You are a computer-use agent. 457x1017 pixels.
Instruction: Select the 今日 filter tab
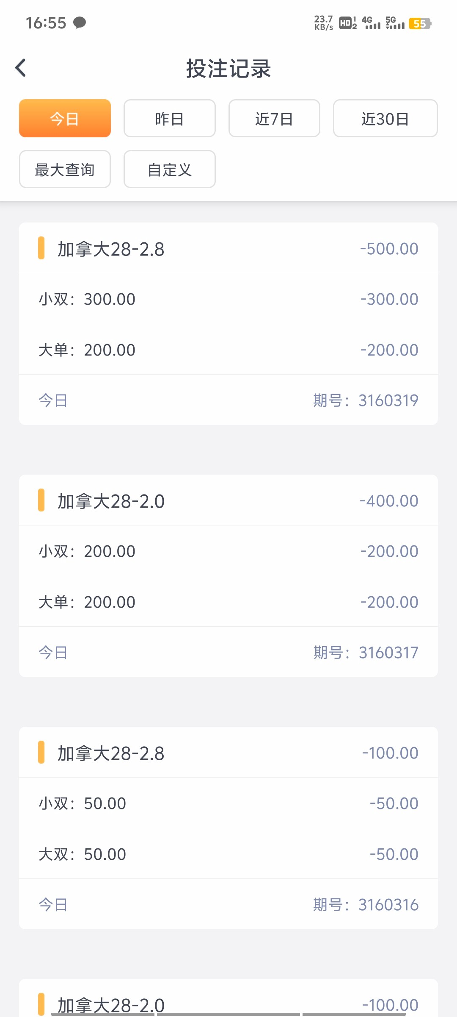(65, 119)
